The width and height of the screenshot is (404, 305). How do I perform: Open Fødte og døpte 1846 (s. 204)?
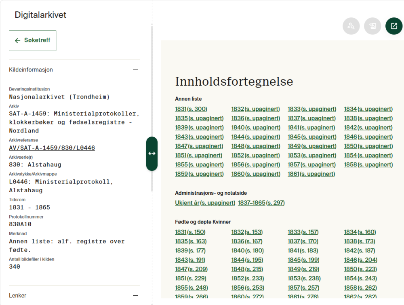click(x=360, y=260)
